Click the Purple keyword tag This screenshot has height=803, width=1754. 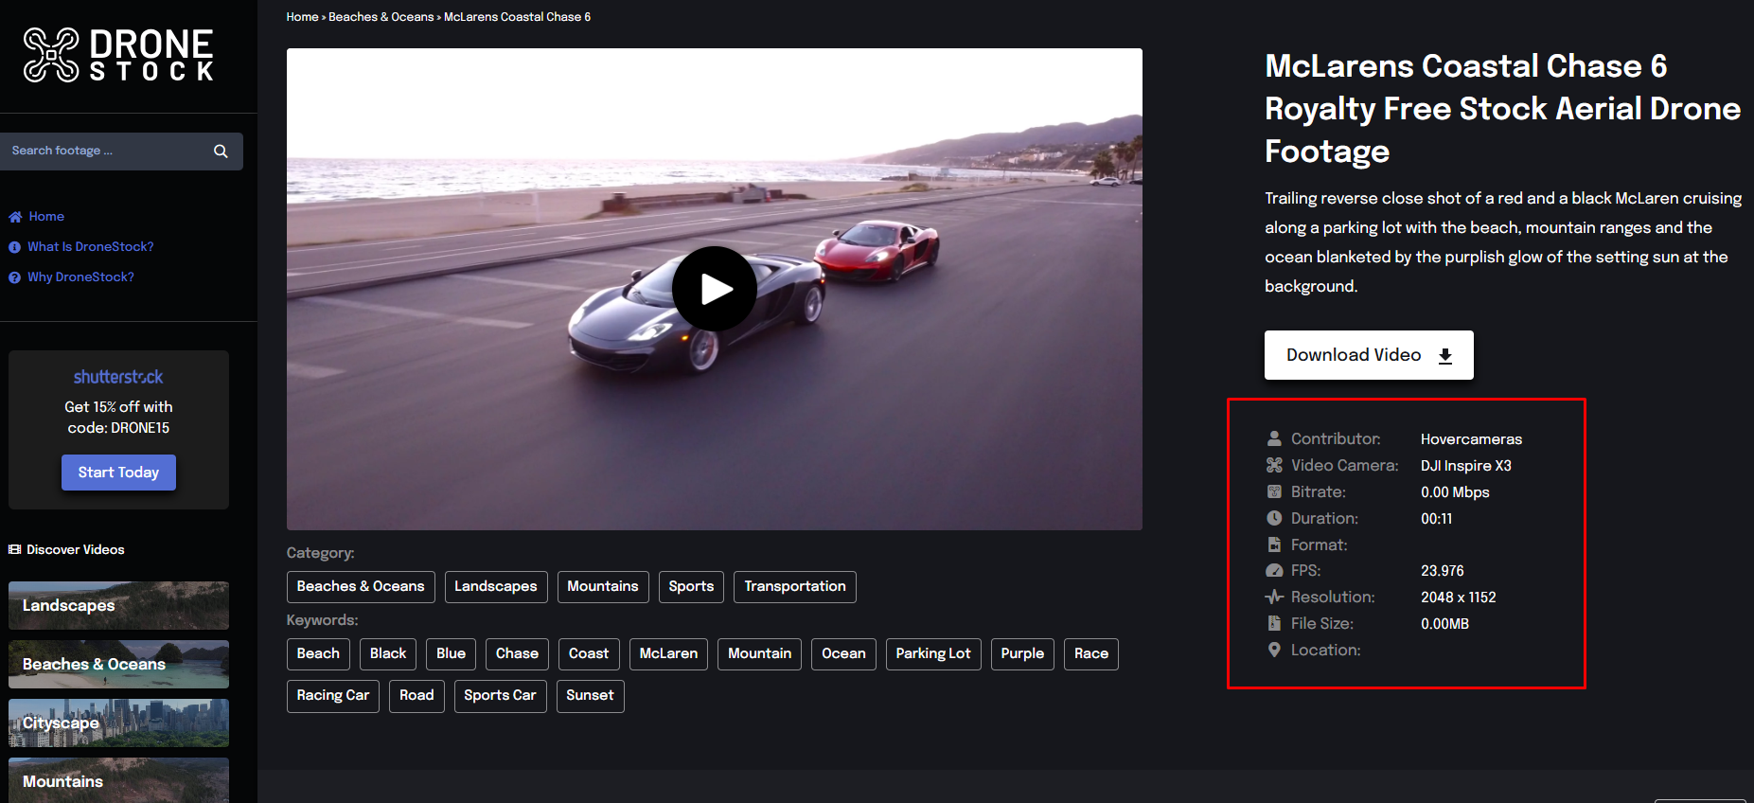pos(1022,654)
